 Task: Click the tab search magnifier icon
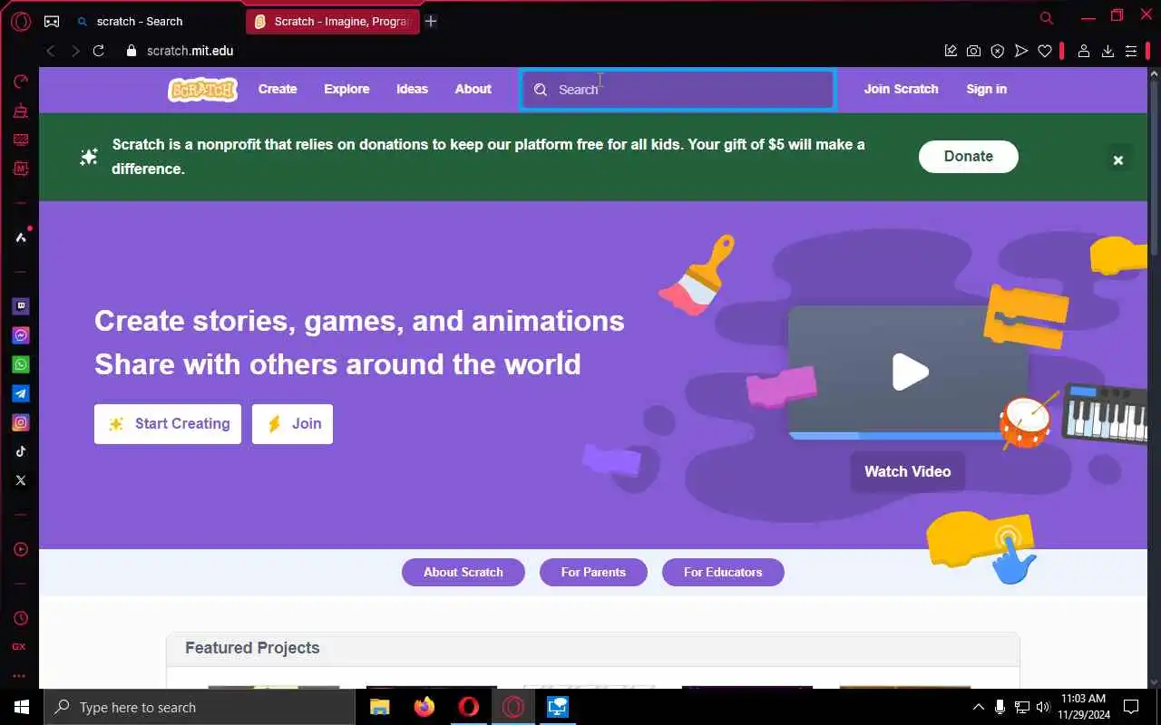pos(1047,18)
